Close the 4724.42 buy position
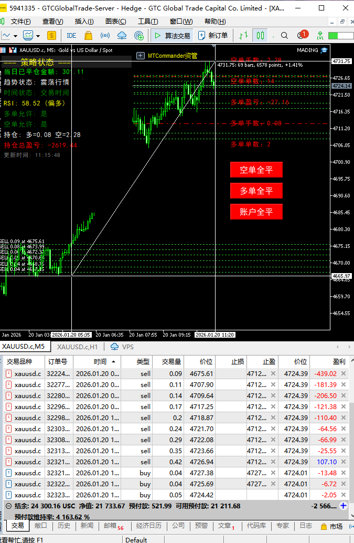 pyautogui.click(x=344, y=495)
